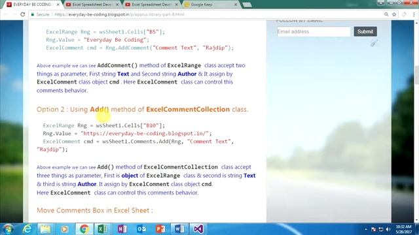Close the Google Keep tab
This screenshot has height=235, width=419.
point(236,5)
